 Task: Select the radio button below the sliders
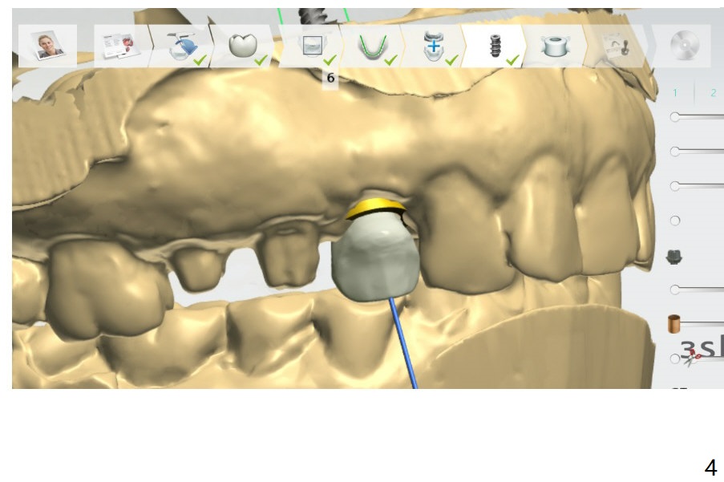point(675,221)
